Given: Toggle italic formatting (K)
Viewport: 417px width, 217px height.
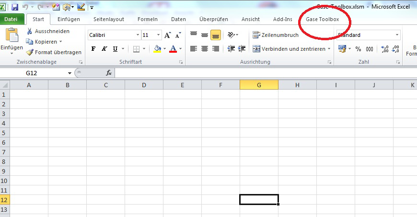Looking at the screenshot, I should pyautogui.click(x=104, y=49).
